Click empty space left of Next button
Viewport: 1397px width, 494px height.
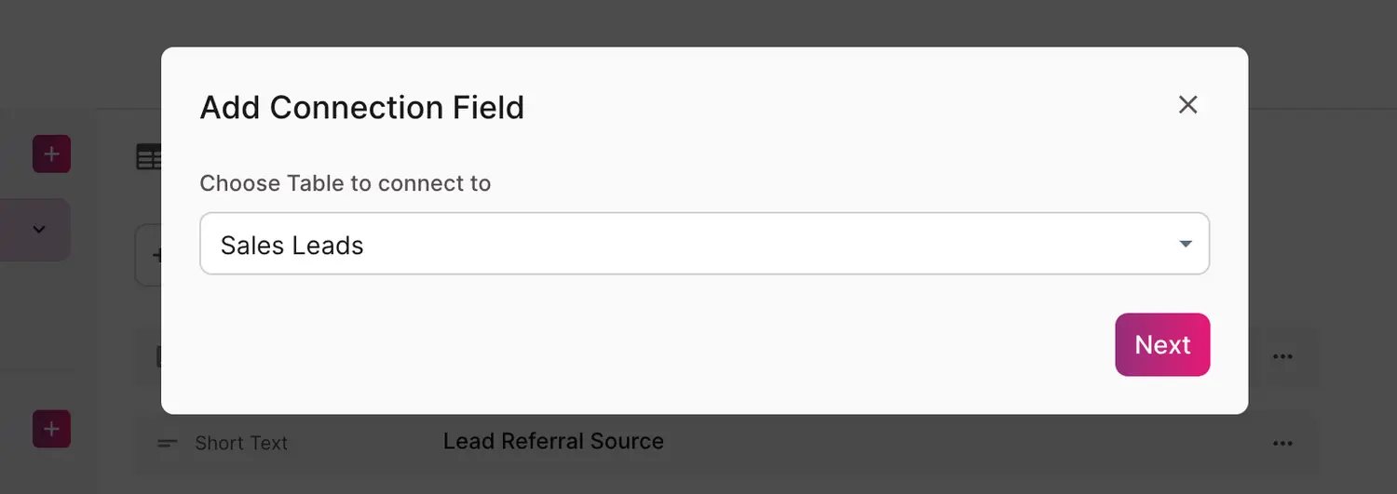(x=652, y=344)
